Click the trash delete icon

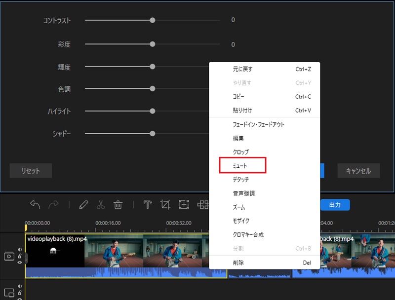click(118, 205)
